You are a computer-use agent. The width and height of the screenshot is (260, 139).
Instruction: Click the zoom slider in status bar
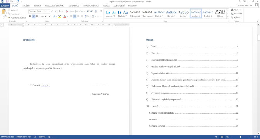(241, 137)
